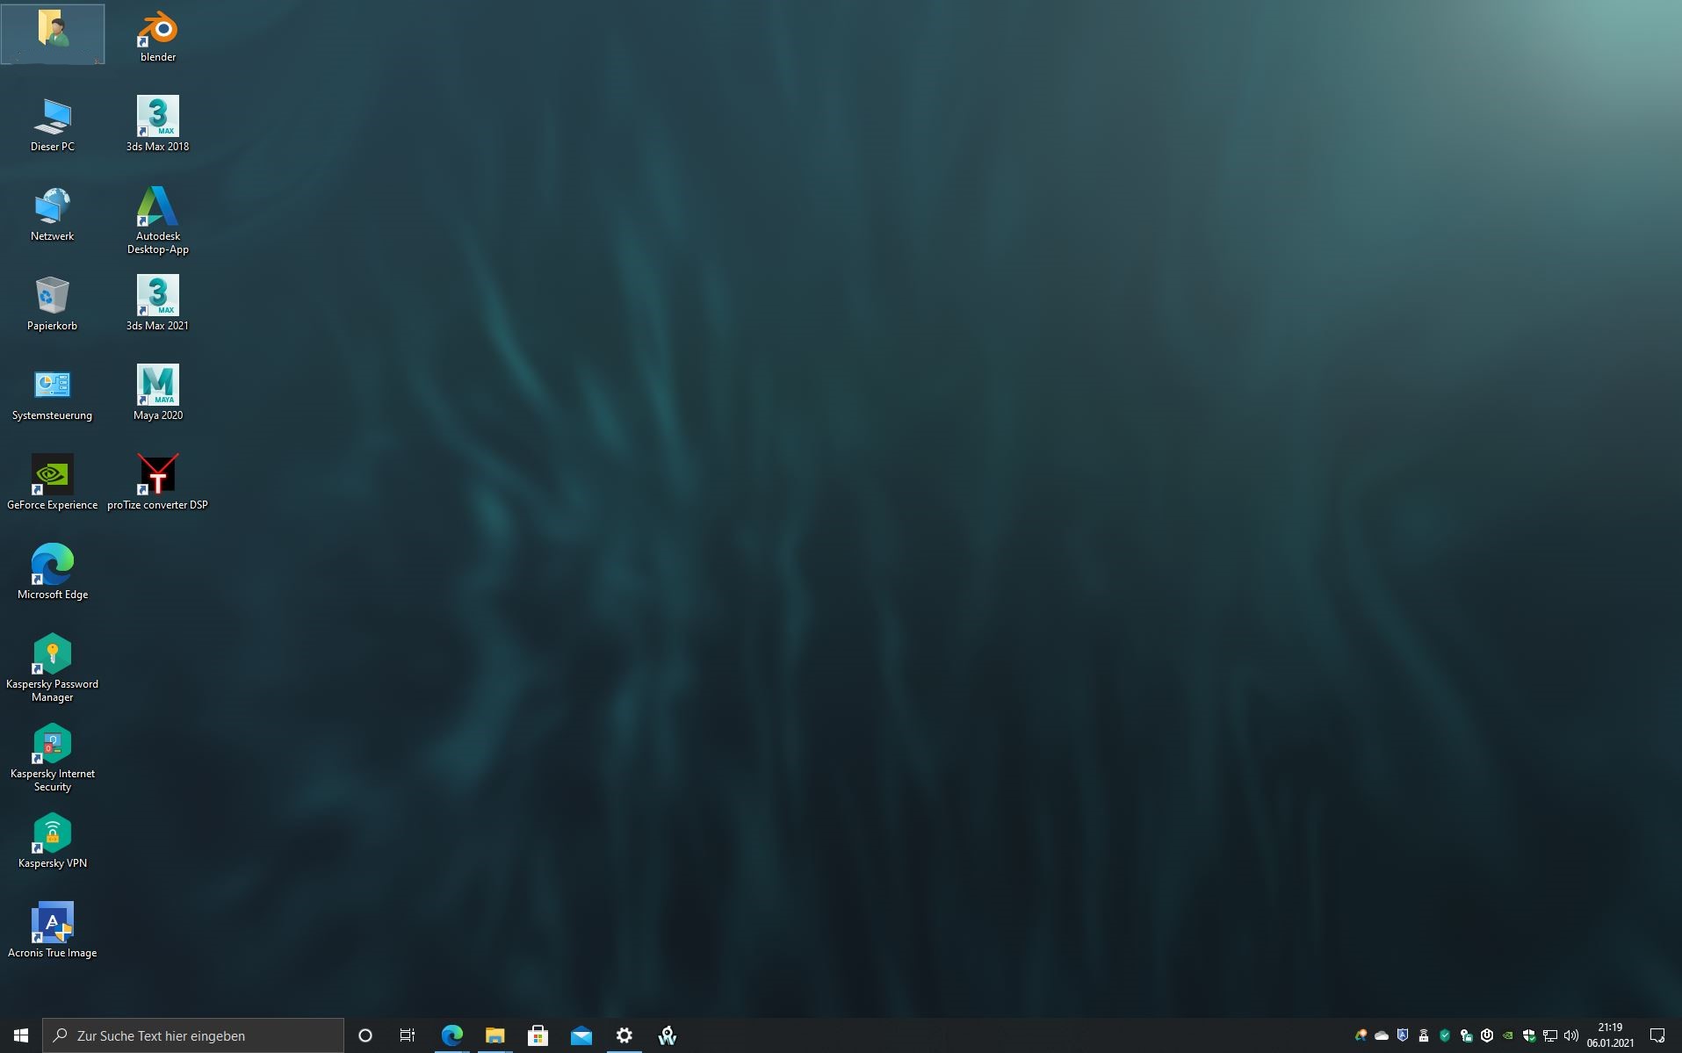The image size is (1682, 1053).
Task: Select the 3ds Max 2018 shortcut
Action: tap(158, 125)
